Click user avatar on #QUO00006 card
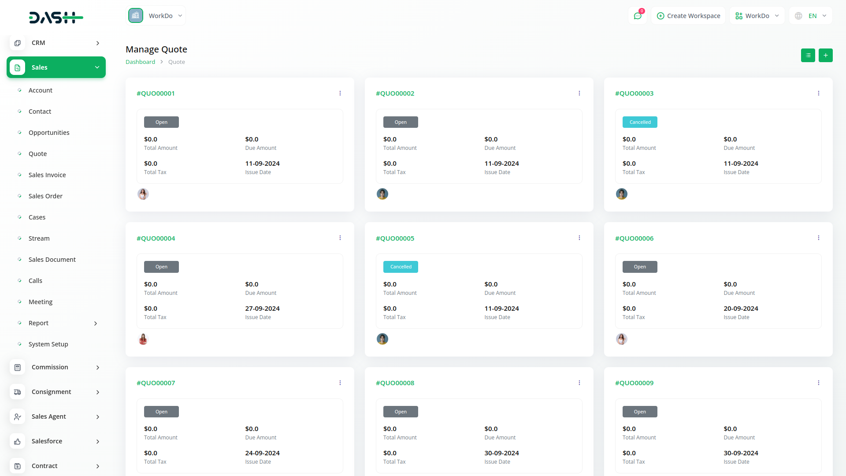This screenshot has height=476, width=846. pyautogui.click(x=621, y=339)
